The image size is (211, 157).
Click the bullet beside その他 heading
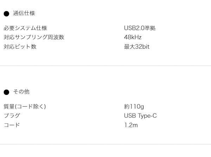click(x=6, y=92)
